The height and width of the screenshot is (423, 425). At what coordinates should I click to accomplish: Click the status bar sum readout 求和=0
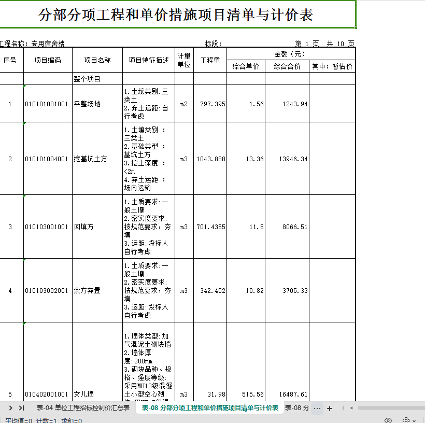[72, 420]
